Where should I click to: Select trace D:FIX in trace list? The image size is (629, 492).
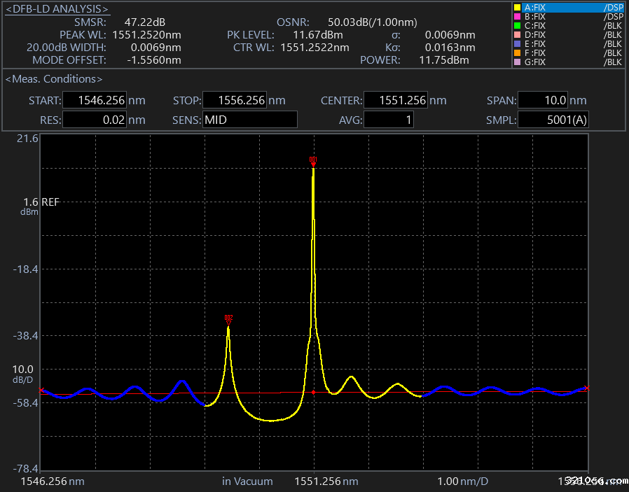pyautogui.click(x=569, y=35)
